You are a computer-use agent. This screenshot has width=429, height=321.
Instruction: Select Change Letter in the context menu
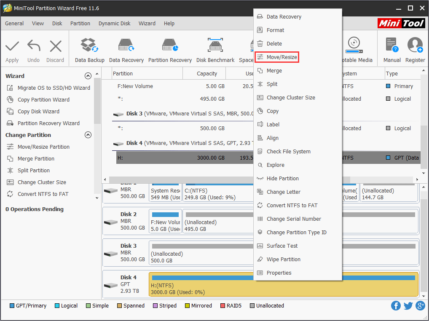coord(298,192)
